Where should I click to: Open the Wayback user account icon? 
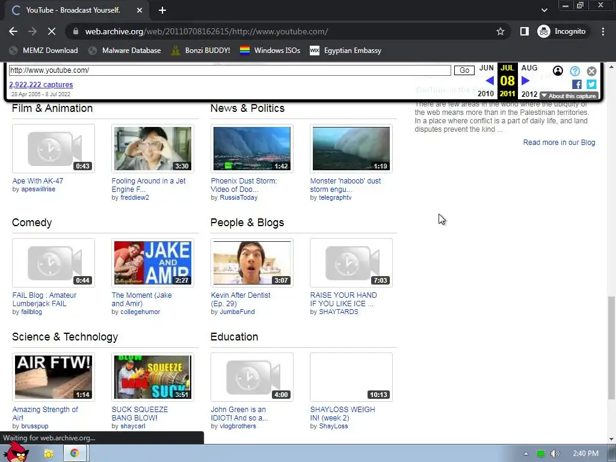click(558, 71)
